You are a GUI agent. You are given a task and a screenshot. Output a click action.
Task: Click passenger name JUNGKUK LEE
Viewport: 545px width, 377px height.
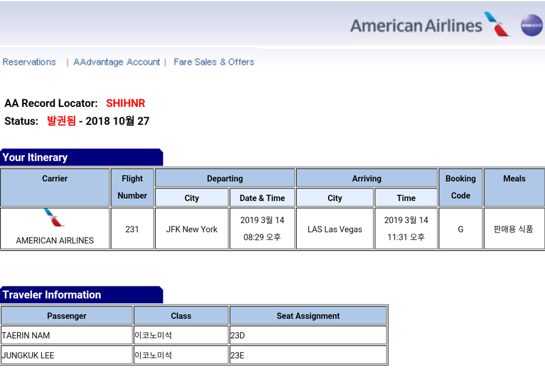[x=28, y=355]
